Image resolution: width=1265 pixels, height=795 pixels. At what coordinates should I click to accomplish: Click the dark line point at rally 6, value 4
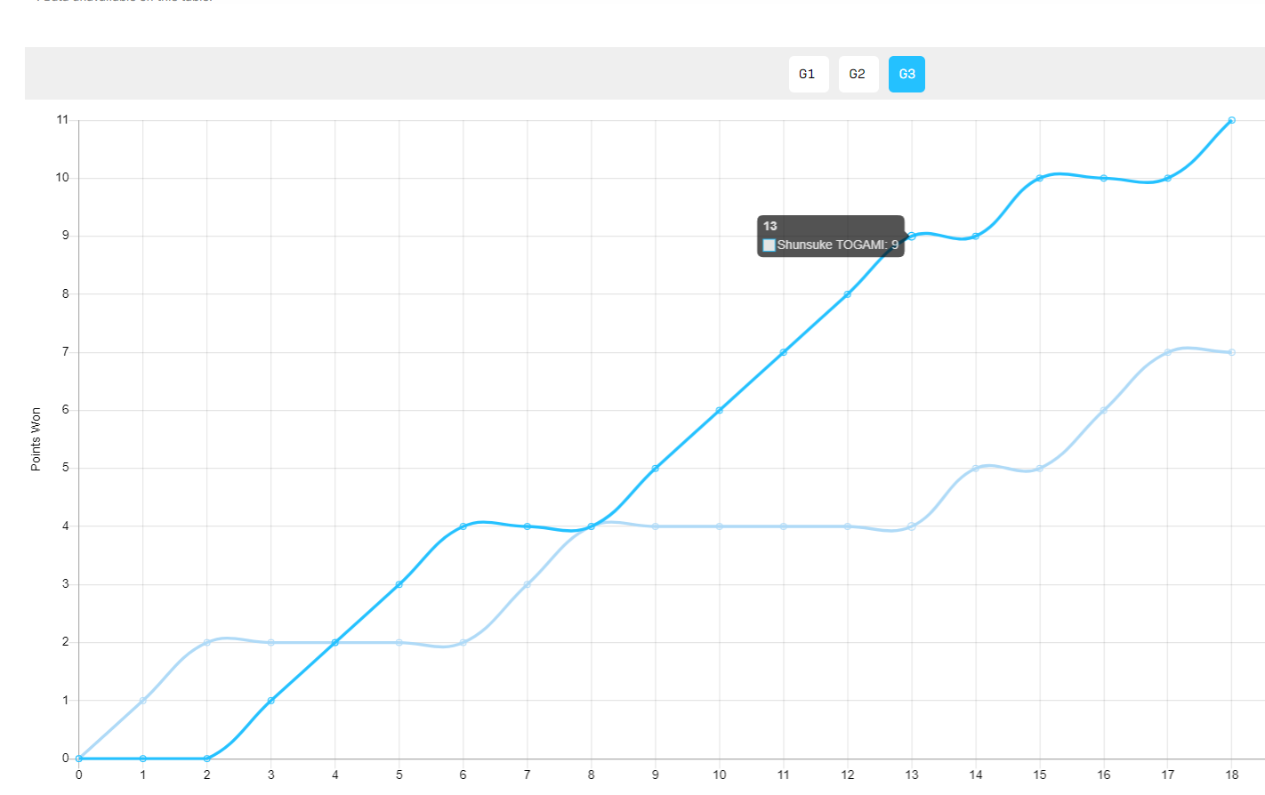[x=463, y=526]
